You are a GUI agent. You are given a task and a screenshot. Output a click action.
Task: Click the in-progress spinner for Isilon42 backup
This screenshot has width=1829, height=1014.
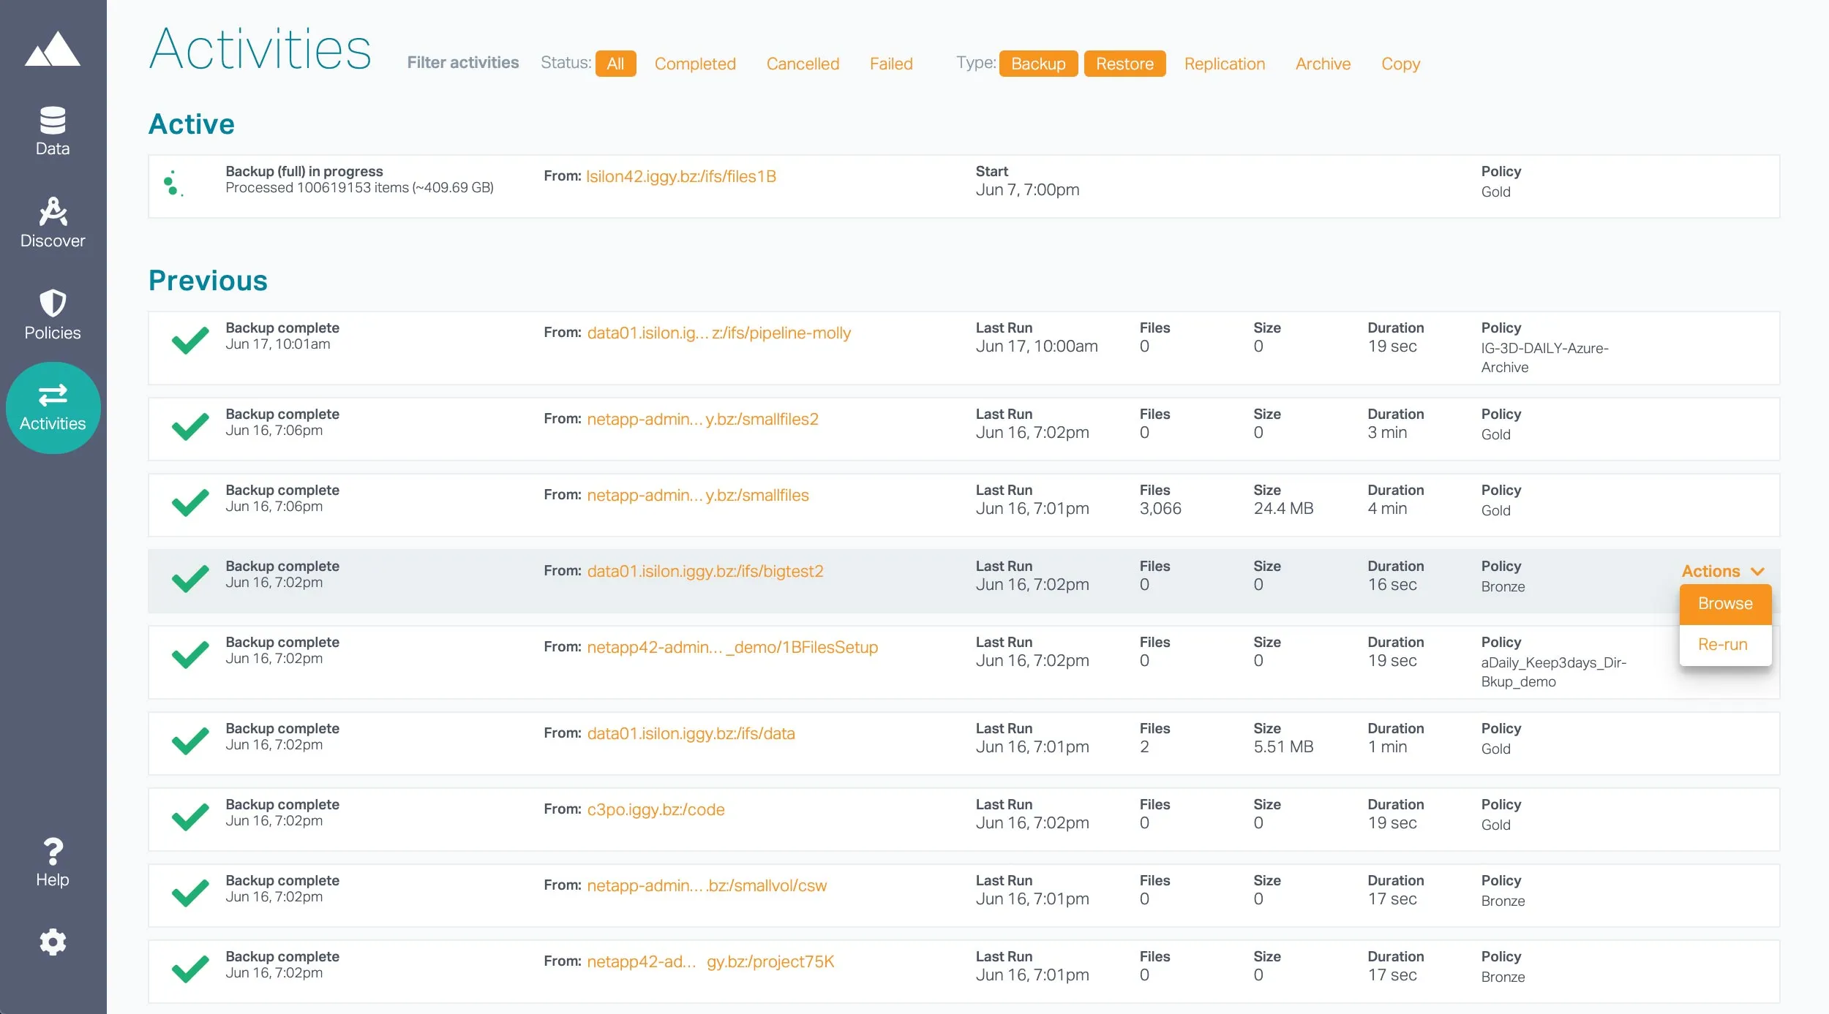(173, 183)
